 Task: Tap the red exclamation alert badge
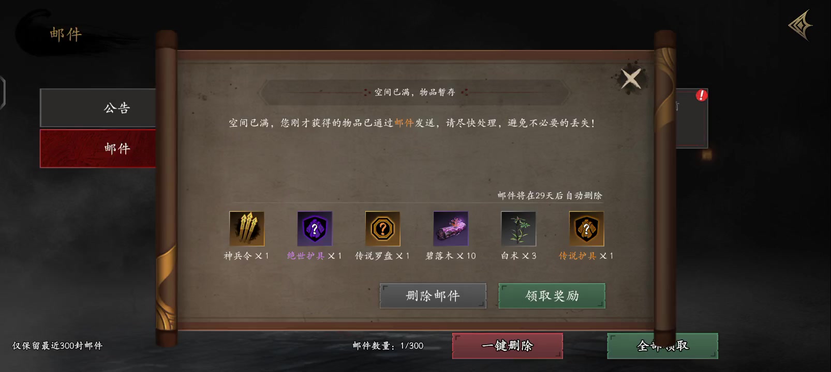point(701,95)
